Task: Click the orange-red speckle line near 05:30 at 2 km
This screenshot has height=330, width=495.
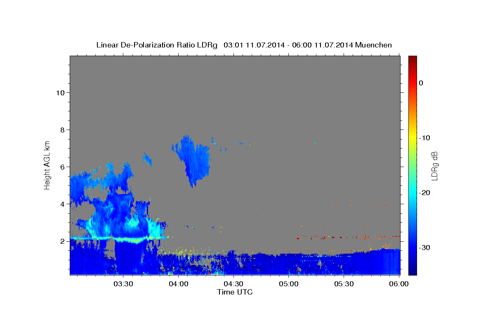Action: point(349,237)
